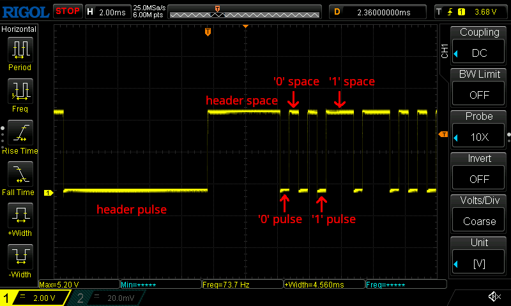Click the trigger source channel 1 badge

point(461,12)
